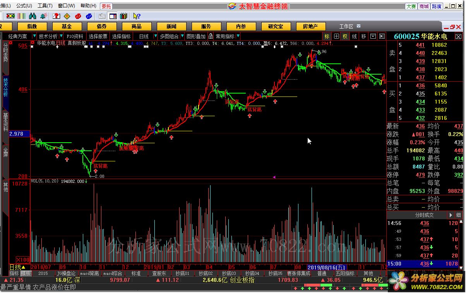Click the 路演 button in title bar
This screenshot has width=466, height=293.
pos(437,6)
